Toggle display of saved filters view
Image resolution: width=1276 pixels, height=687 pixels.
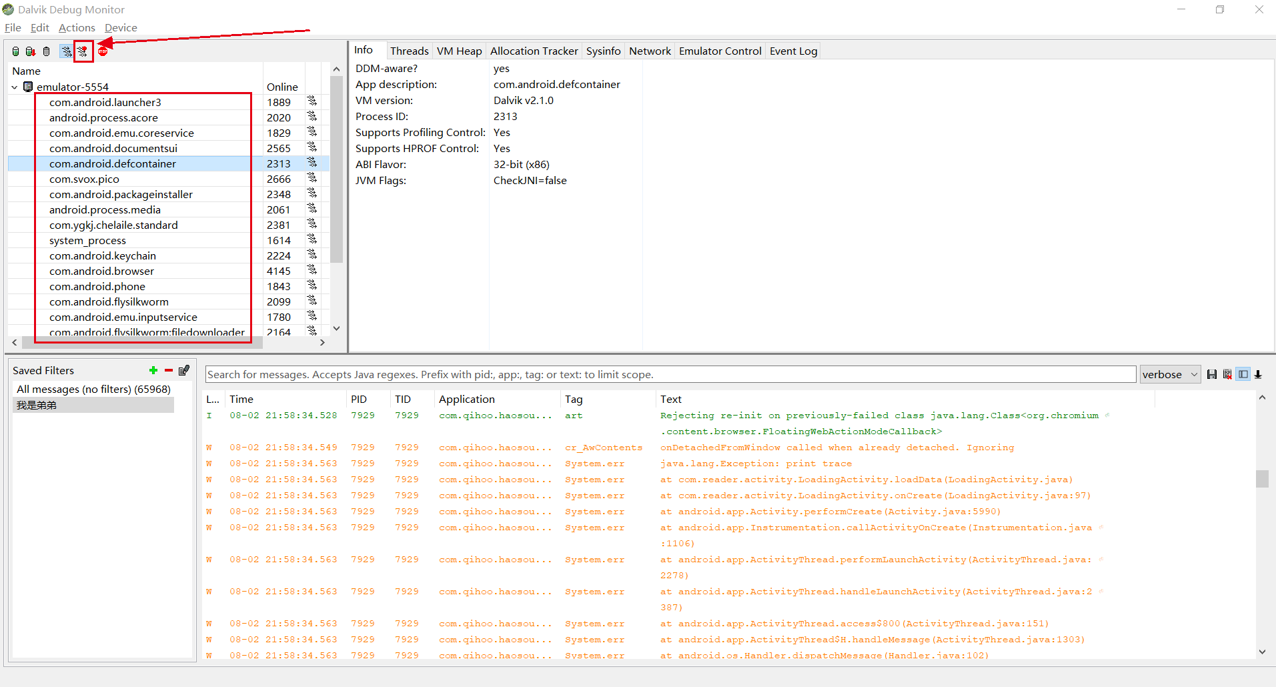coord(1243,374)
